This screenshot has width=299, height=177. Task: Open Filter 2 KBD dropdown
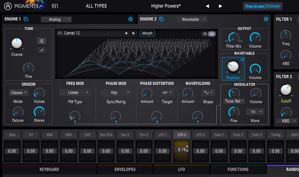tap(287, 121)
